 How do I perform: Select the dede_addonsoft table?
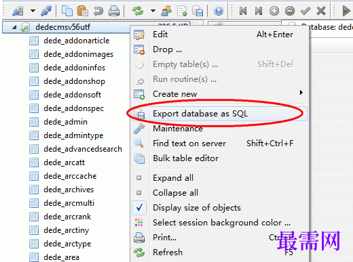pos(72,95)
